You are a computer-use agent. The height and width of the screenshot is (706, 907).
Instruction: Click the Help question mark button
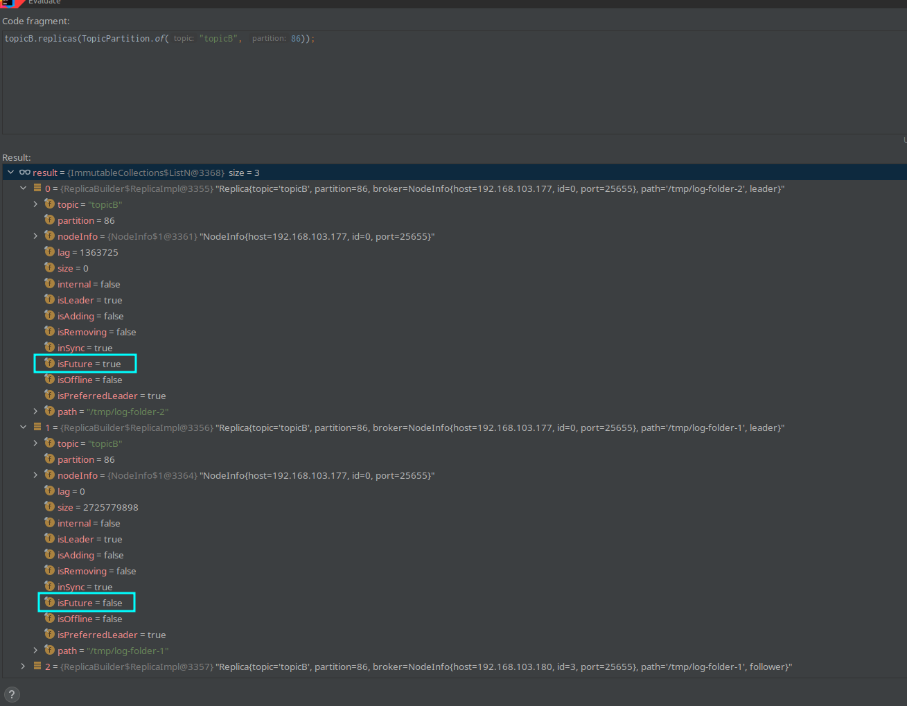pos(12,694)
